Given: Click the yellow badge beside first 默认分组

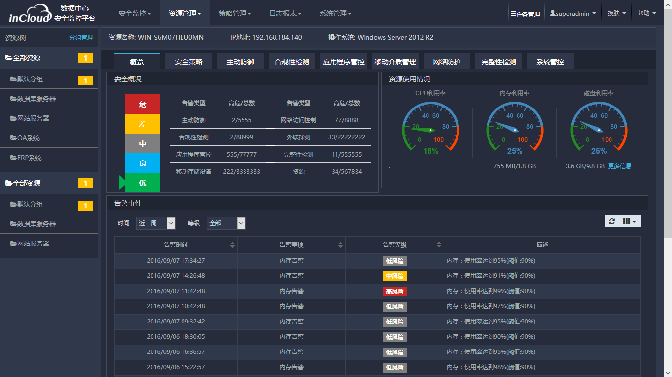Looking at the screenshot, I should click(x=86, y=81).
